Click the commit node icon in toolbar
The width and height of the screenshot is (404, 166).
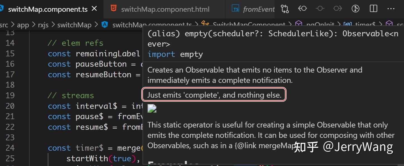point(320,9)
